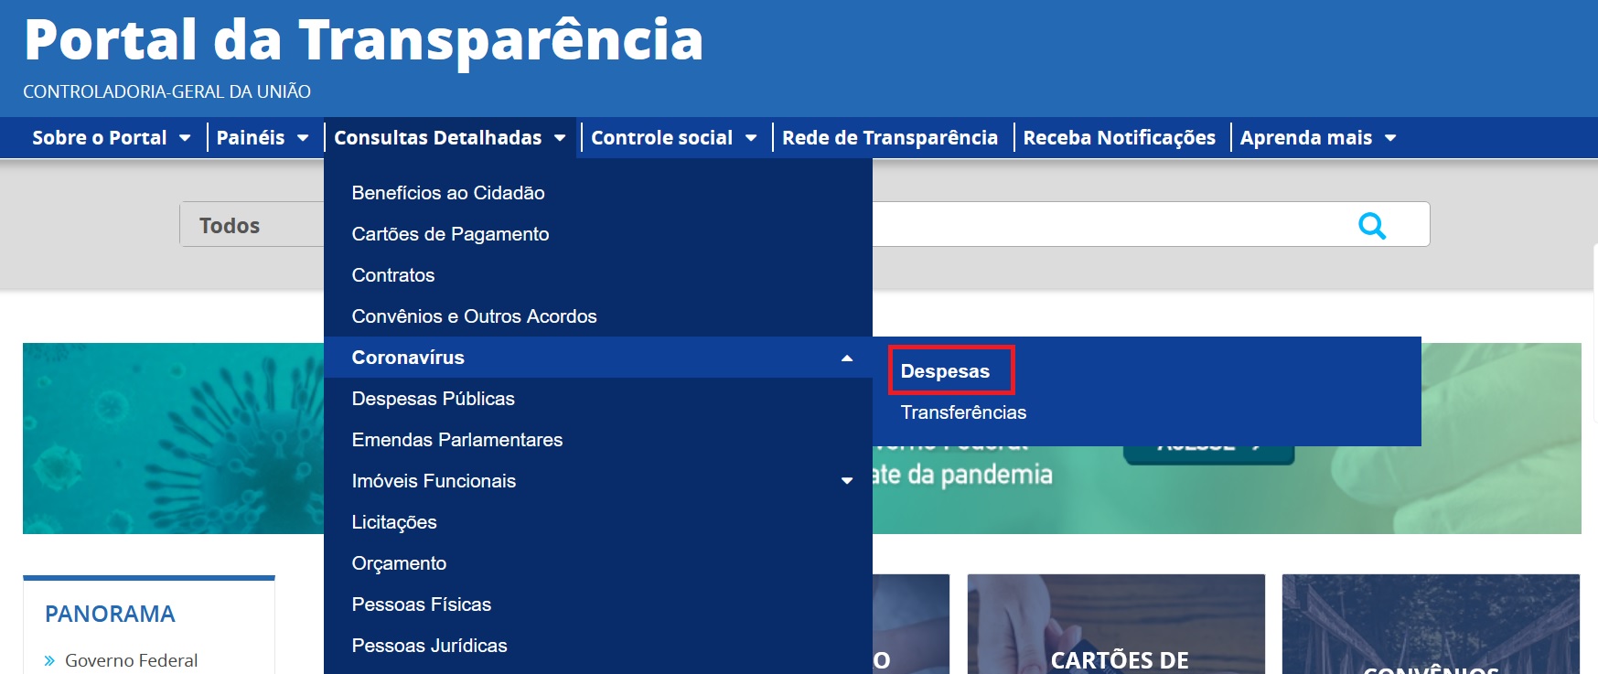Click the Governo Federal panorama link
Image resolution: width=1598 pixels, height=674 pixels.
131,660
